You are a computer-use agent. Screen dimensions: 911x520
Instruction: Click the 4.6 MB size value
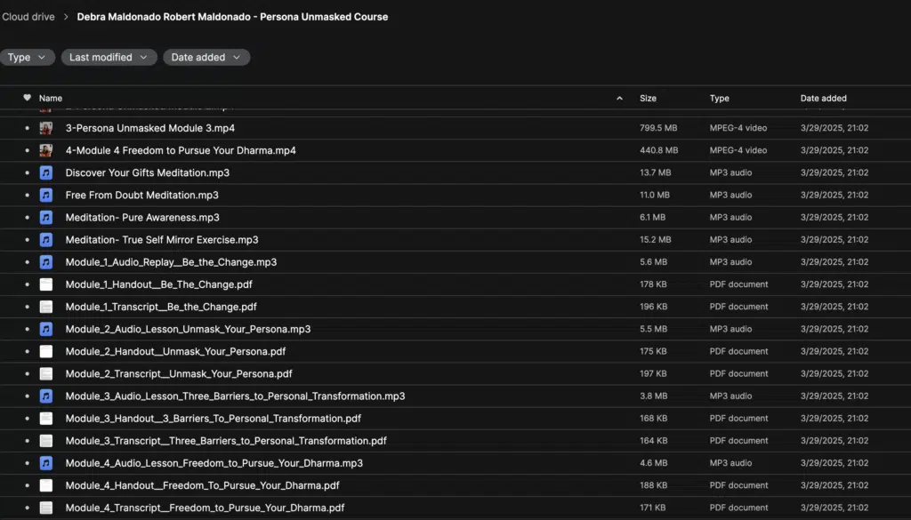tap(654, 463)
